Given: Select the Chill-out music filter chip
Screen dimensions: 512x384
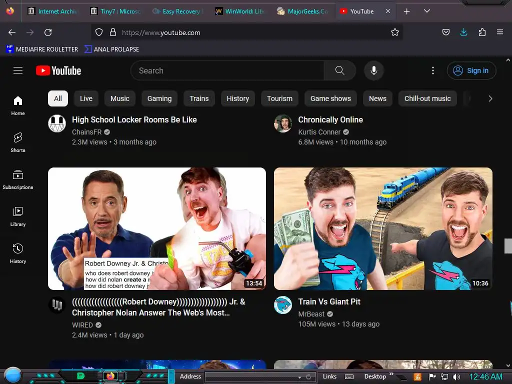Looking at the screenshot, I should pyautogui.click(x=427, y=98).
